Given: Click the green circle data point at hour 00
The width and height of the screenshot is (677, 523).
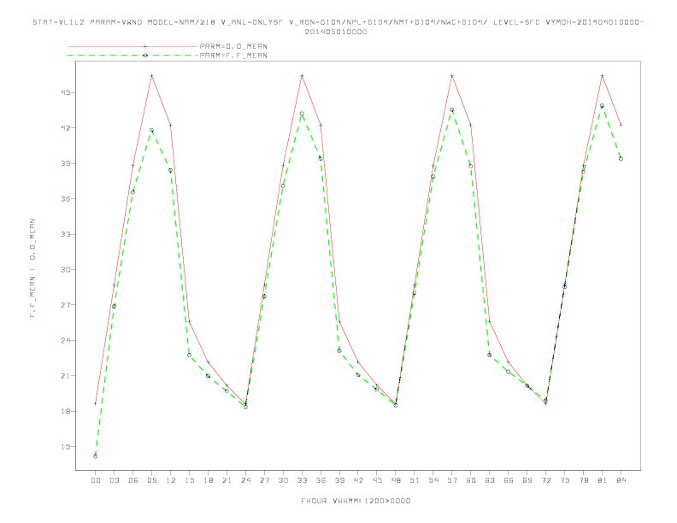Looking at the screenshot, I should (96, 456).
